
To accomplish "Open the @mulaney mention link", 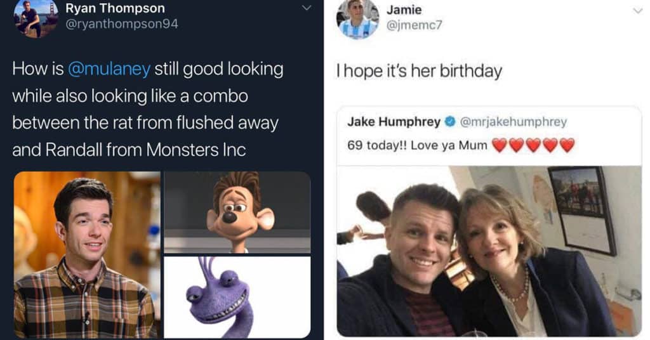I will tap(109, 69).
